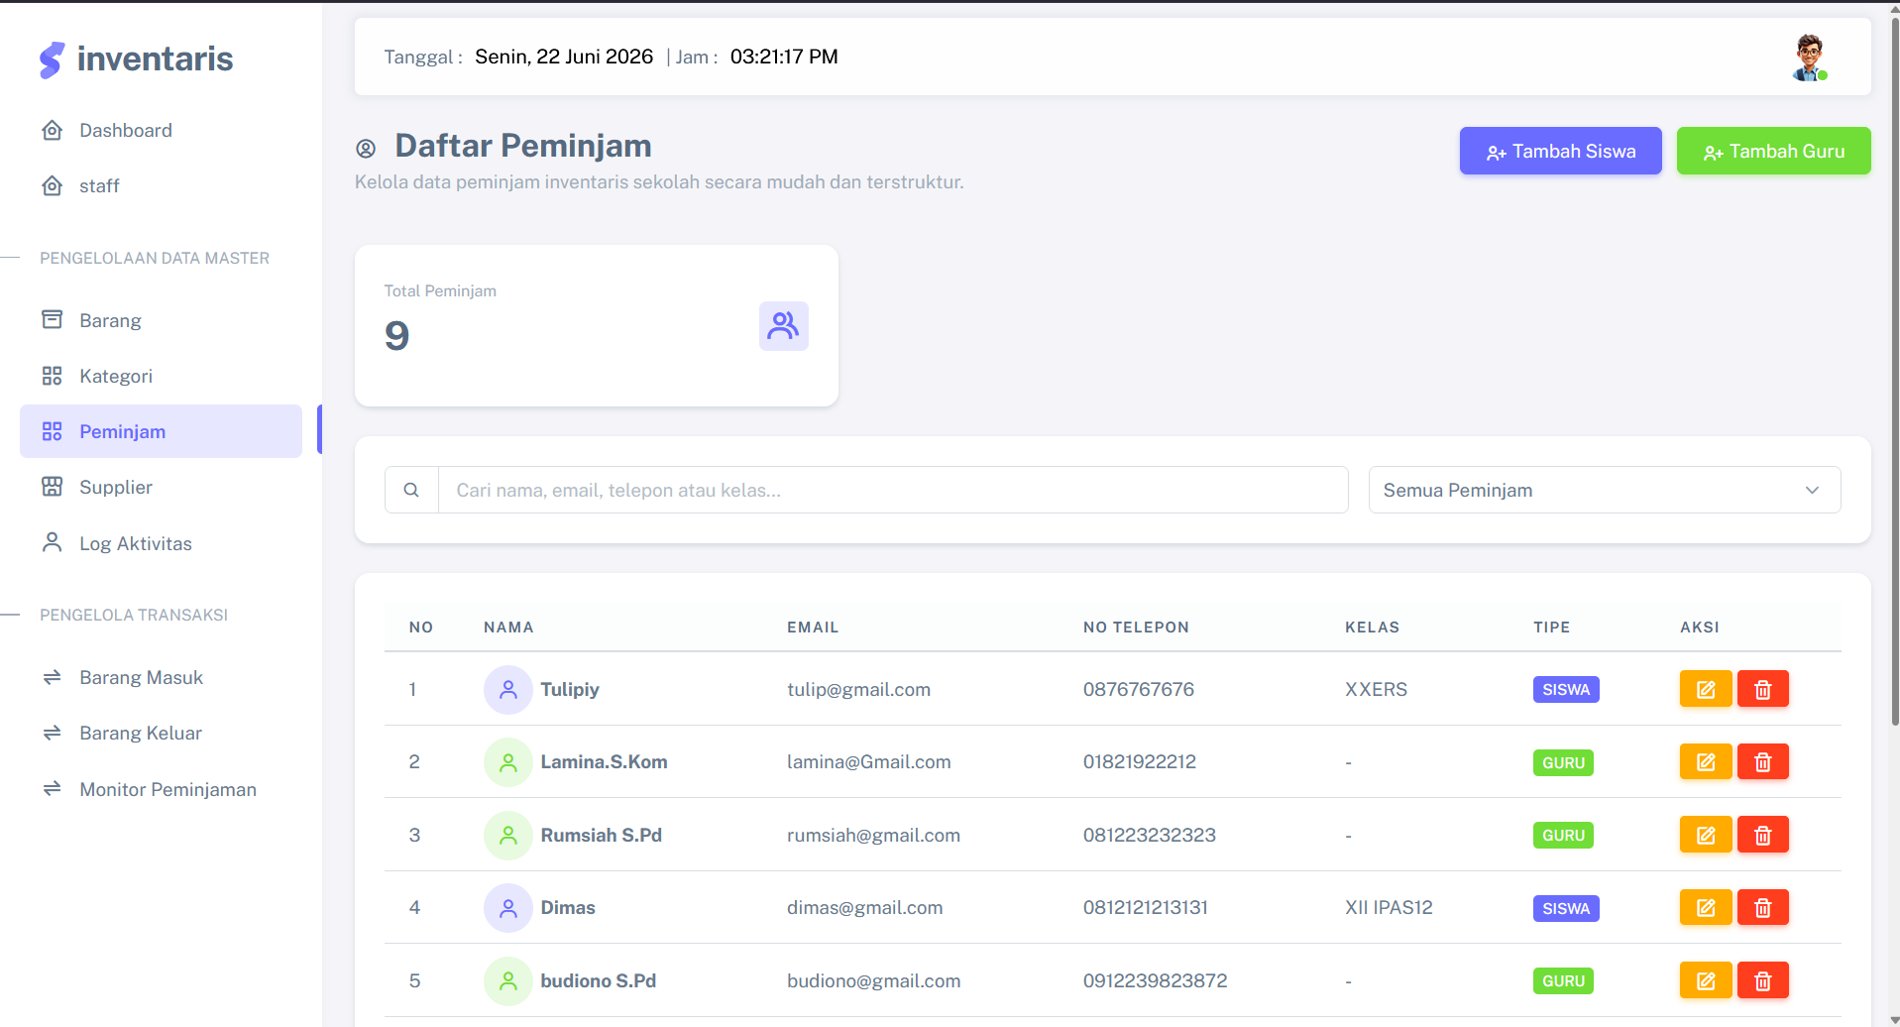Edit the Dimas row
The width and height of the screenshot is (1900, 1027).
[x=1706, y=907]
